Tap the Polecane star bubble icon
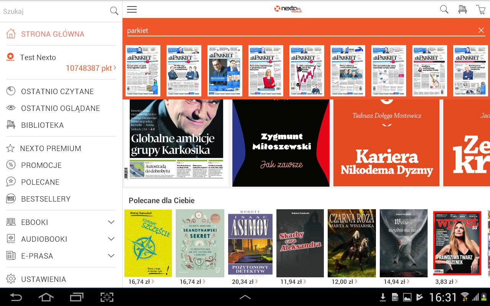Screen dimensions: 490x306 tap(11, 182)
